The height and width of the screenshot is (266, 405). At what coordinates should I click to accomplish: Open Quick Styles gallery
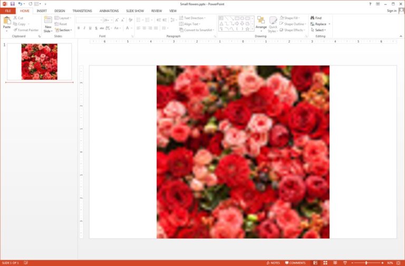[x=273, y=24]
